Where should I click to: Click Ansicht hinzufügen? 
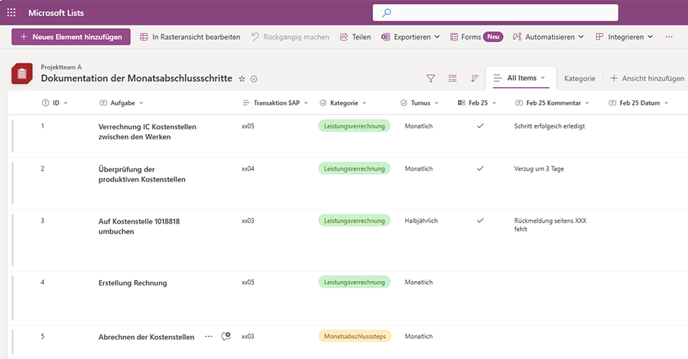pos(647,78)
